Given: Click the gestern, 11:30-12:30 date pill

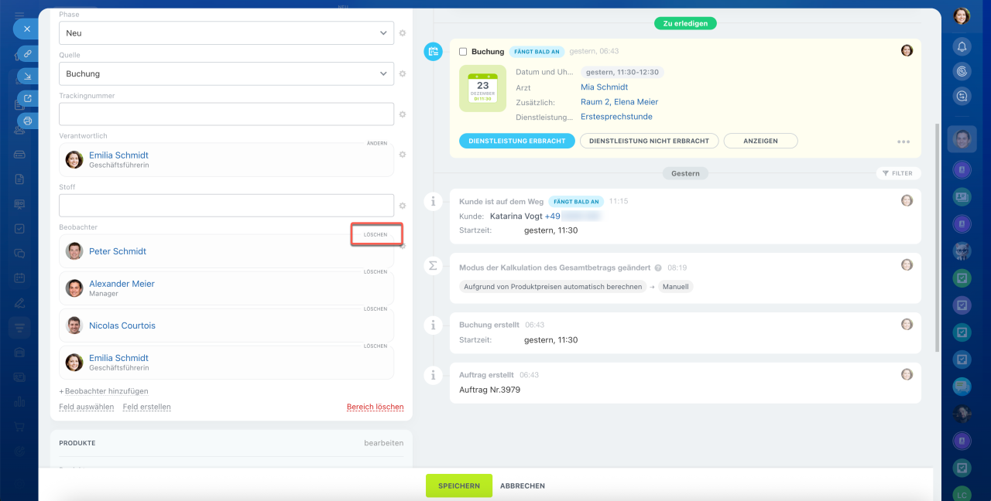Looking at the screenshot, I should click(x=622, y=72).
